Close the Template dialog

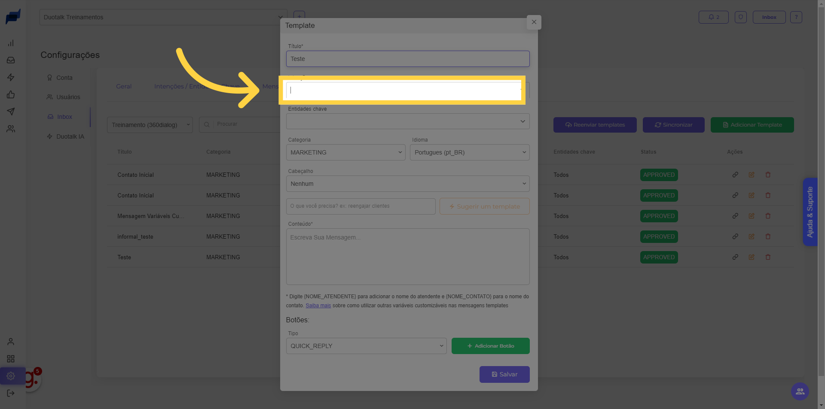[x=534, y=22]
